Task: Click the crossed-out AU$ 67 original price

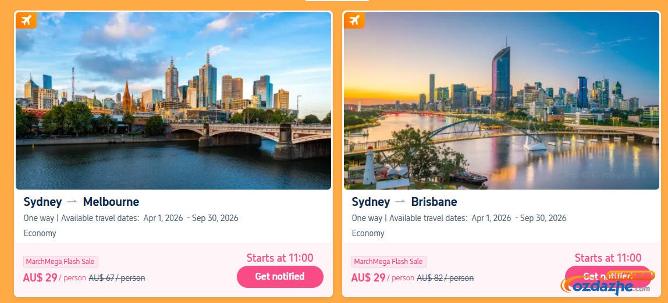Action: 116,278
